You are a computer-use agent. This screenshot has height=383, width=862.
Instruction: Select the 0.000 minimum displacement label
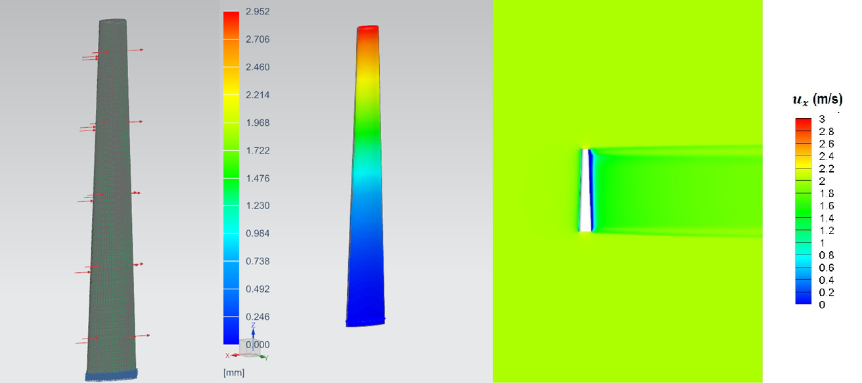click(x=257, y=344)
